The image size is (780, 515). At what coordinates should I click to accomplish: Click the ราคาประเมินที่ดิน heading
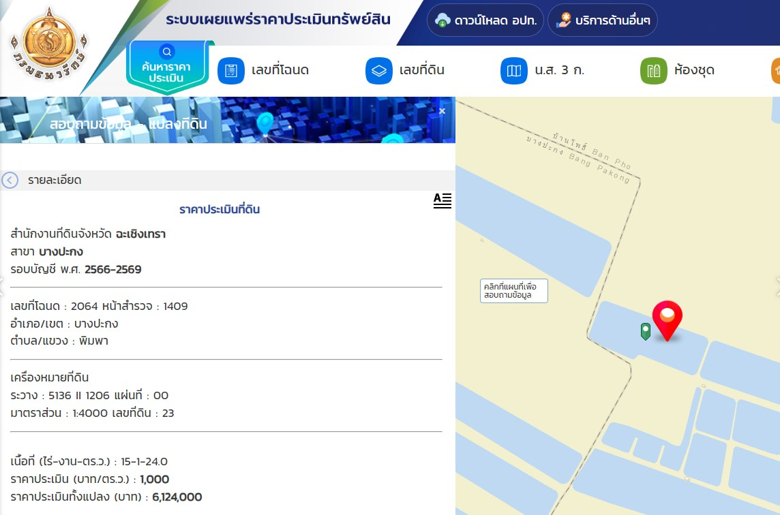pos(220,209)
